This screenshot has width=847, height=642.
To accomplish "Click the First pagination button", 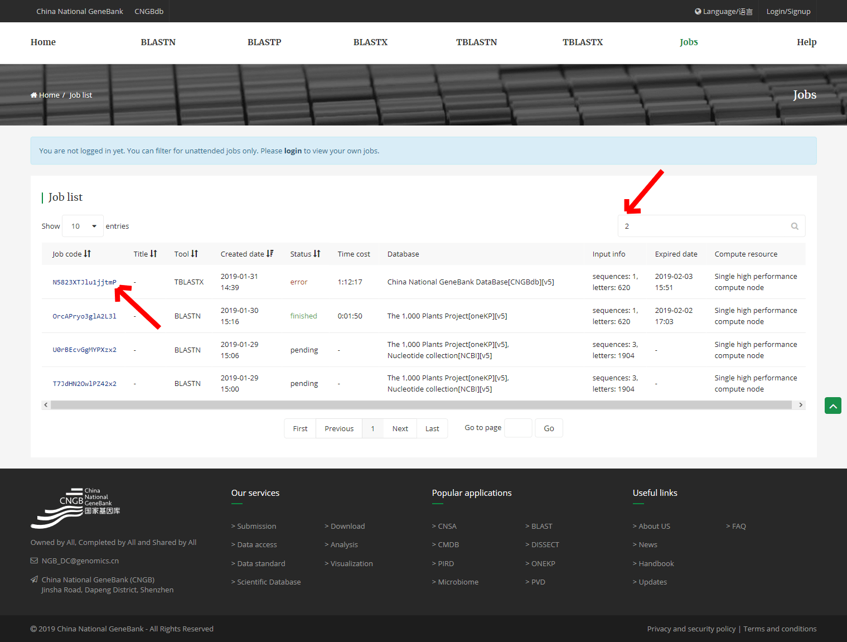I will click(x=300, y=428).
